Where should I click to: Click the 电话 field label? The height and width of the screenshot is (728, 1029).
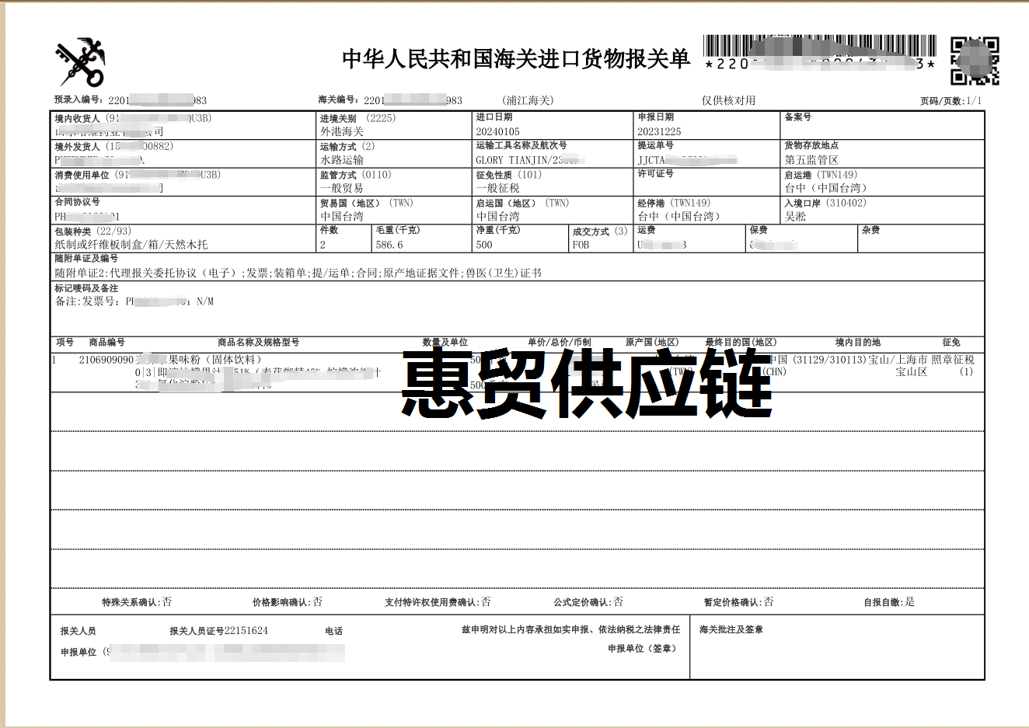[334, 631]
